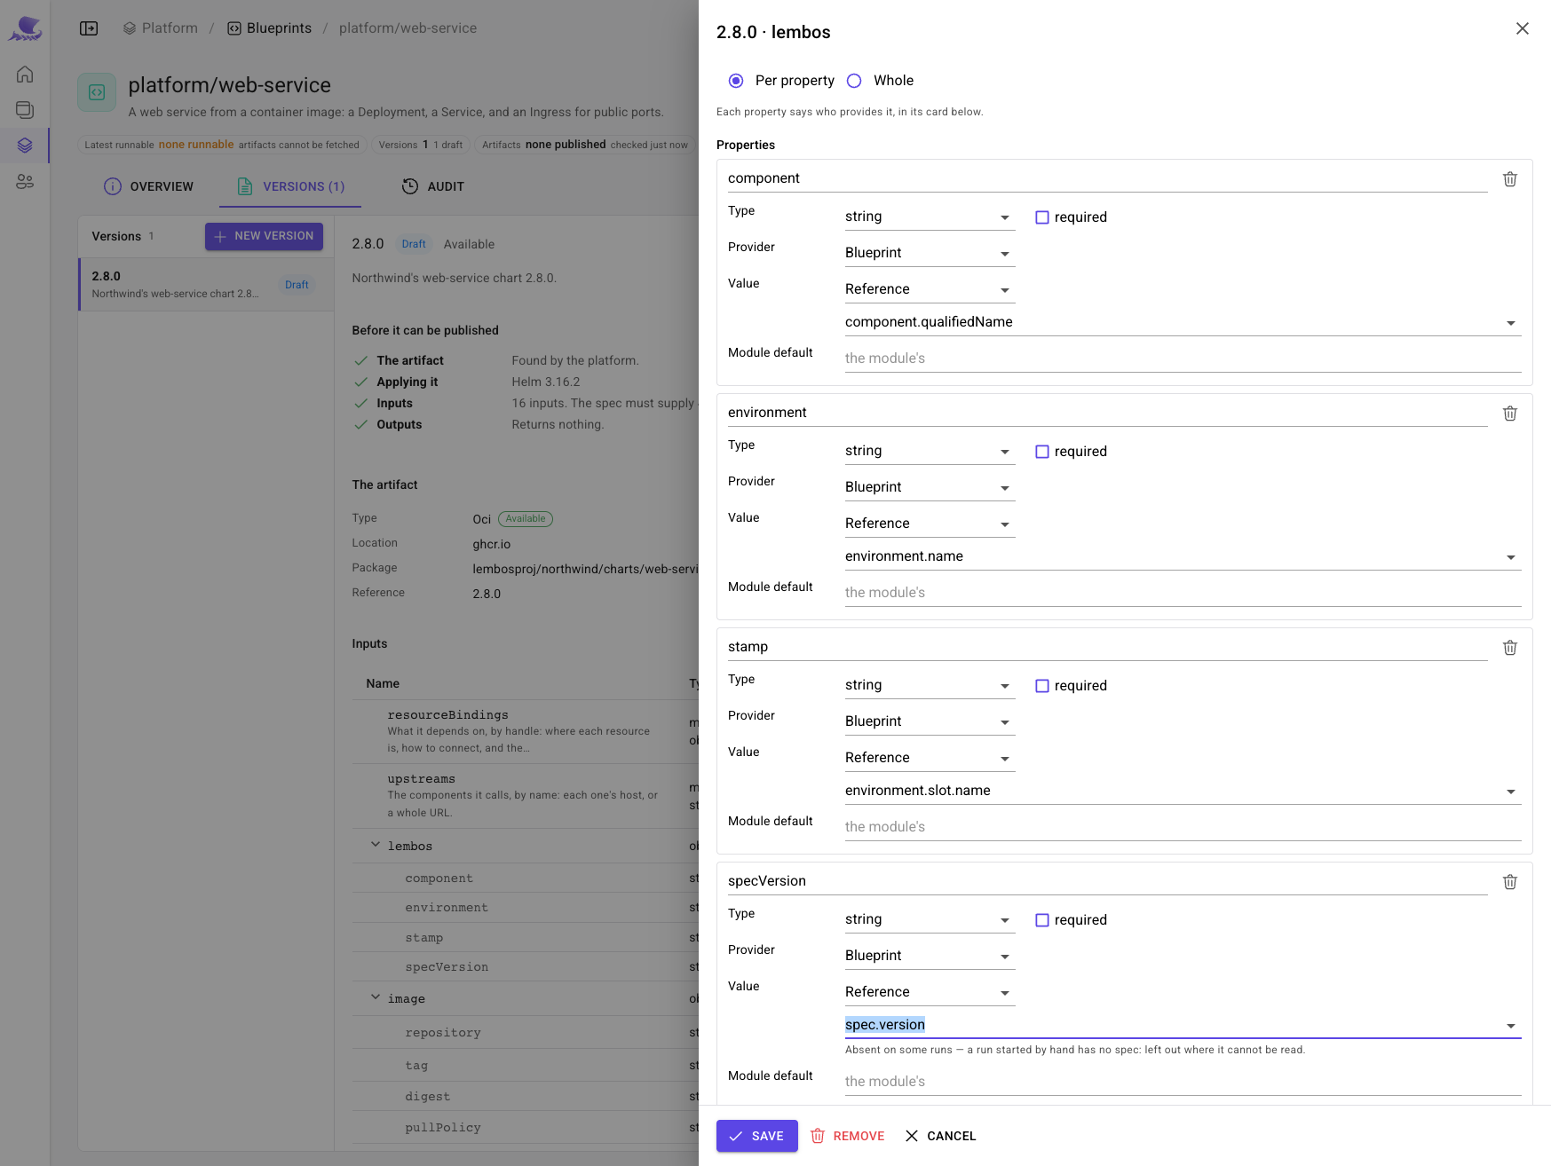Open Type dropdown for component property
The height and width of the screenshot is (1166, 1551).
click(x=930, y=217)
